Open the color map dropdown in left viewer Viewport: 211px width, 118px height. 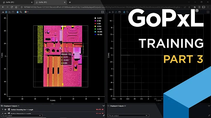click(26, 12)
